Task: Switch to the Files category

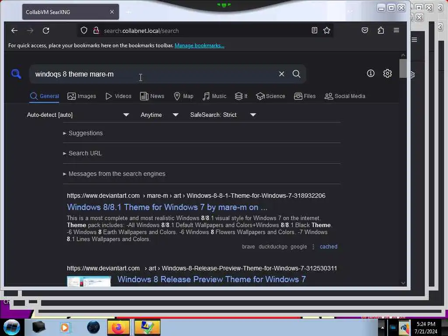Action: [x=304, y=96]
